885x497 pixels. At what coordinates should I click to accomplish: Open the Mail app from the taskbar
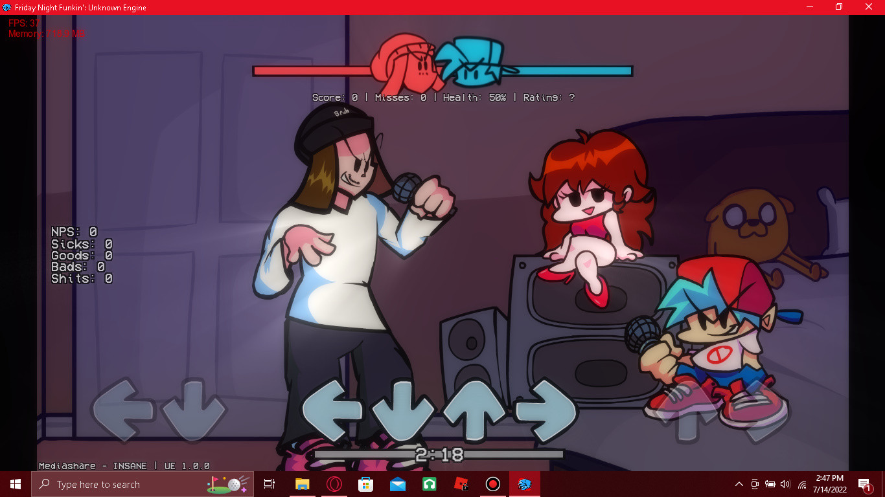(x=397, y=484)
